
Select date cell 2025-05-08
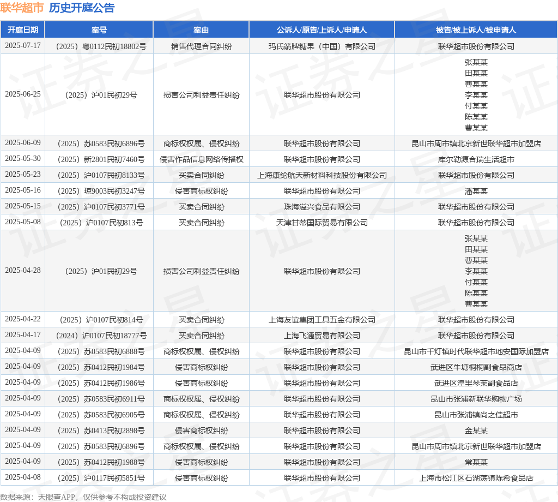tap(23, 222)
